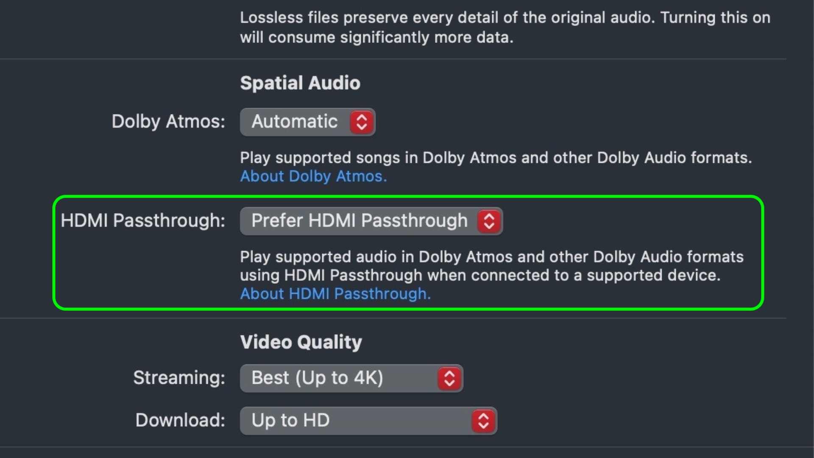Click the 'Spatial Audio' section heading
The height and width of the screenshot is (458, 814).
[x=300, y=83]
